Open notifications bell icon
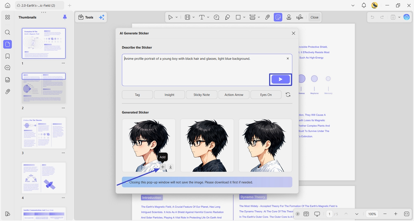414x221 pixels. (x=364, y=5)
